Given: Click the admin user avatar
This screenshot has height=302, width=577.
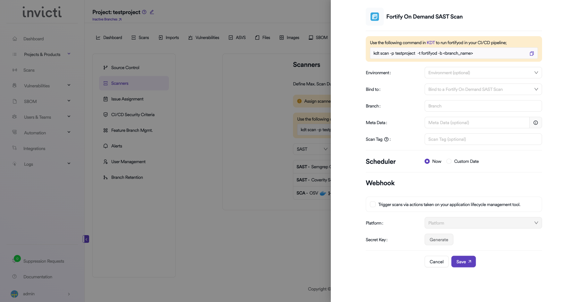Looking at the screenshot, I should tap(14, 294).
